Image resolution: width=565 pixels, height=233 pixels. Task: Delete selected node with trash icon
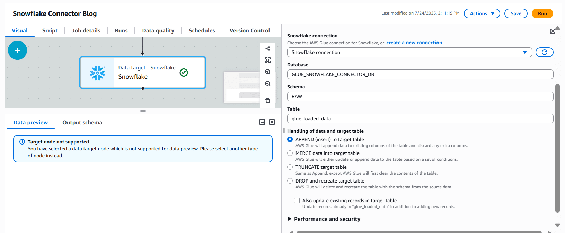(x=267, y=101)
